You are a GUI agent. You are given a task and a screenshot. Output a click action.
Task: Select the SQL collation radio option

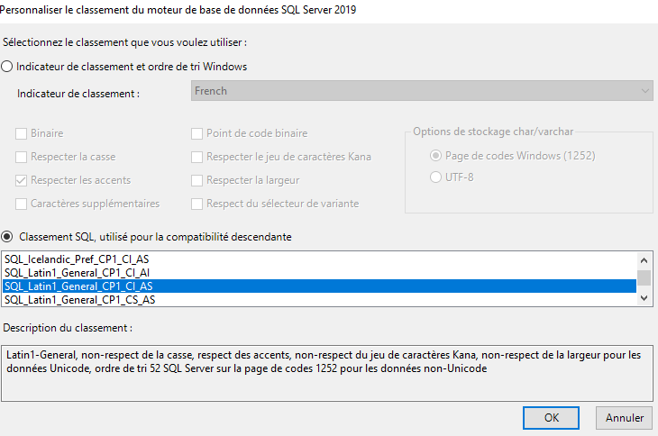click(x=8, y=237)
